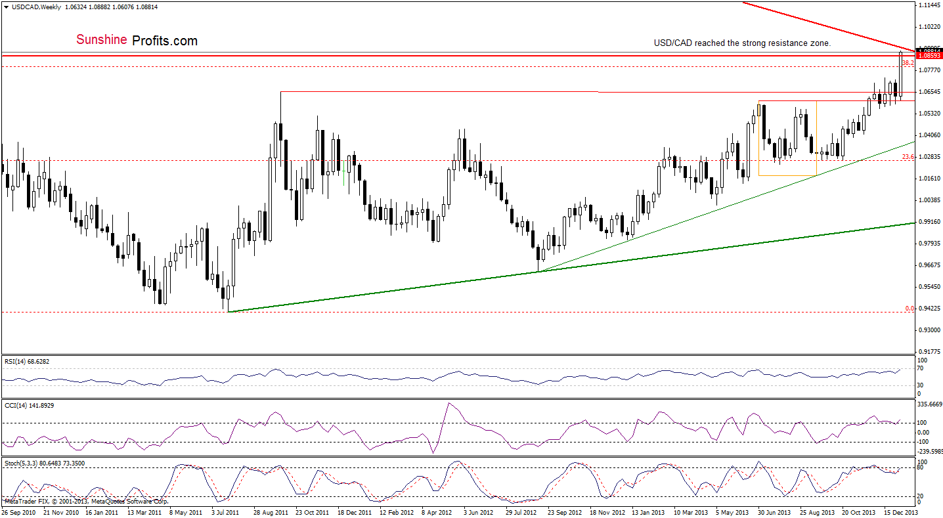Click the 1.06545 price axis value
Viewport: 943px width, 518px height.
[x=931, y=92]
